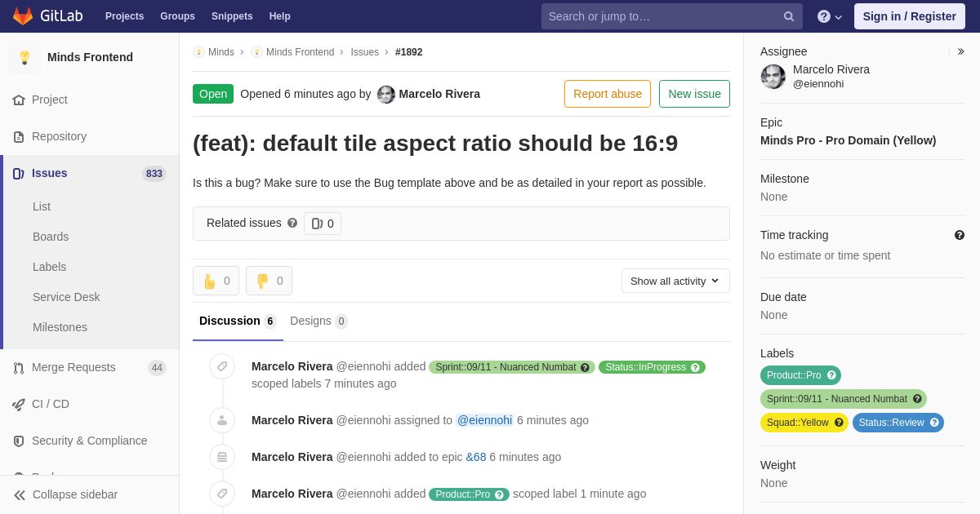Screen dimensions: 980x514
Task: Click the green Product::Pro label in the sidebar
Action: 800,375
